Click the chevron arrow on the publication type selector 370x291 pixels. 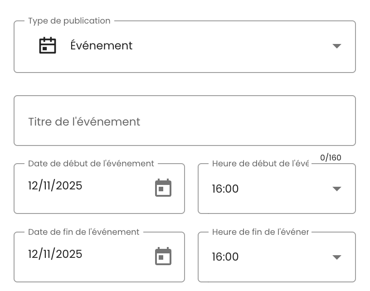click(x=337, y=46)
